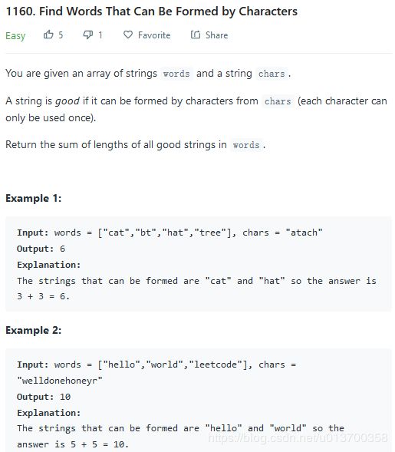Click the Output: 10 line
This screenshot has width=395, height=452.
click(44, 397)
